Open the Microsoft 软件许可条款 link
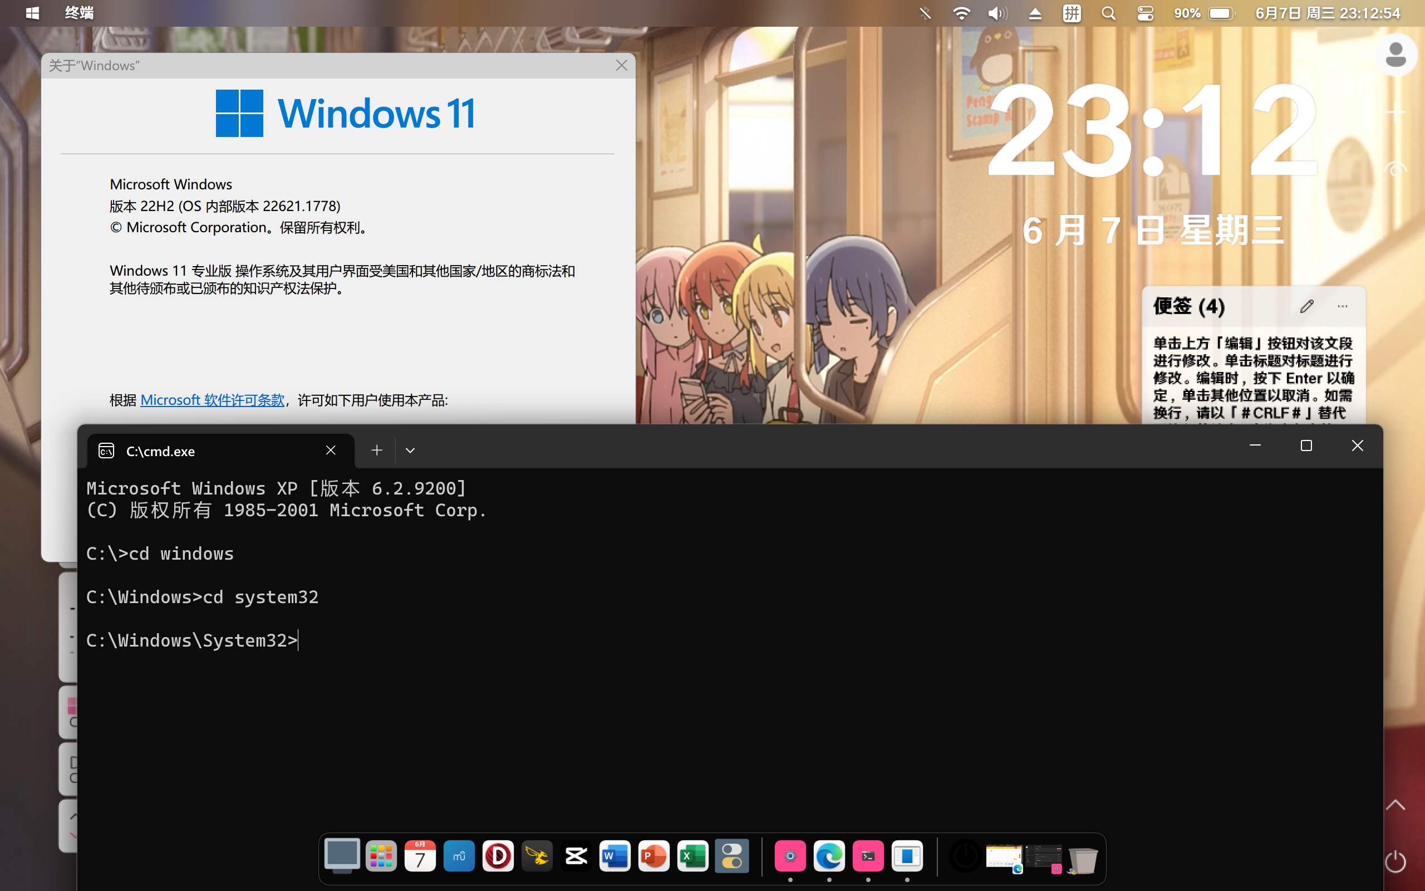 [212, 400]
